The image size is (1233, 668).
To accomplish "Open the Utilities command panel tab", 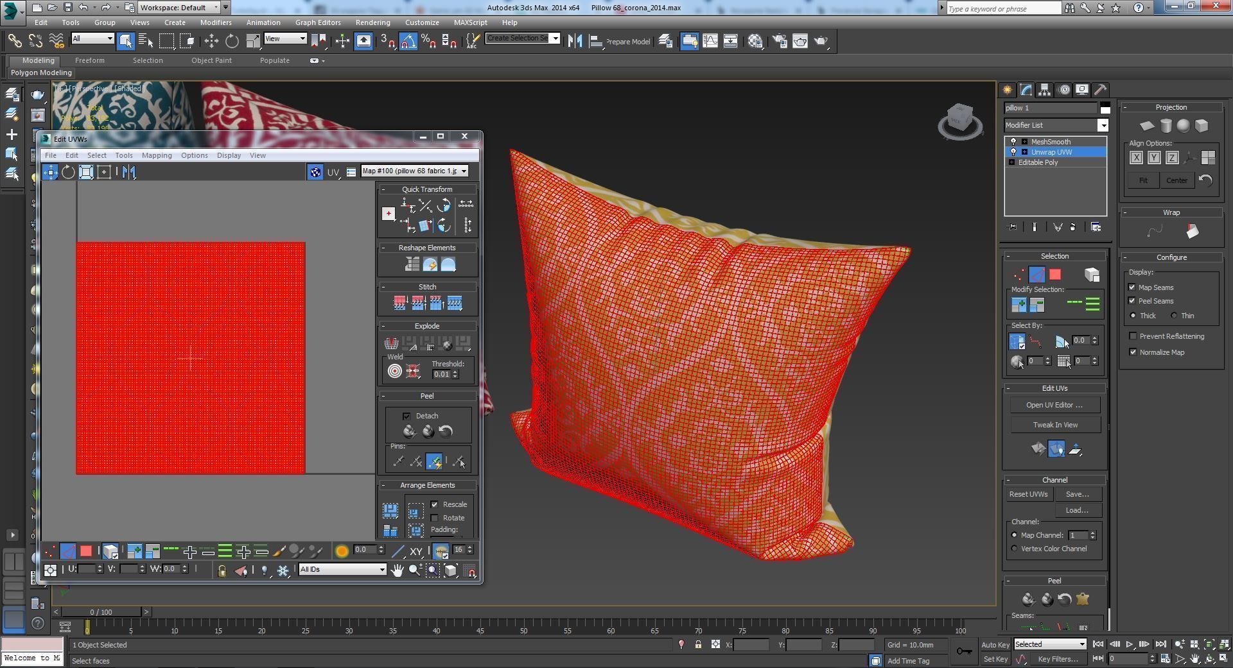I will pyautogui.click(x=1100, y=90).
